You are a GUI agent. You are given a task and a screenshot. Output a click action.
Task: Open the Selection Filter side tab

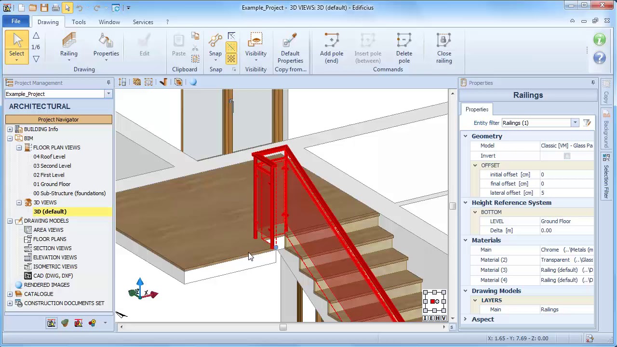coord(606,177)
